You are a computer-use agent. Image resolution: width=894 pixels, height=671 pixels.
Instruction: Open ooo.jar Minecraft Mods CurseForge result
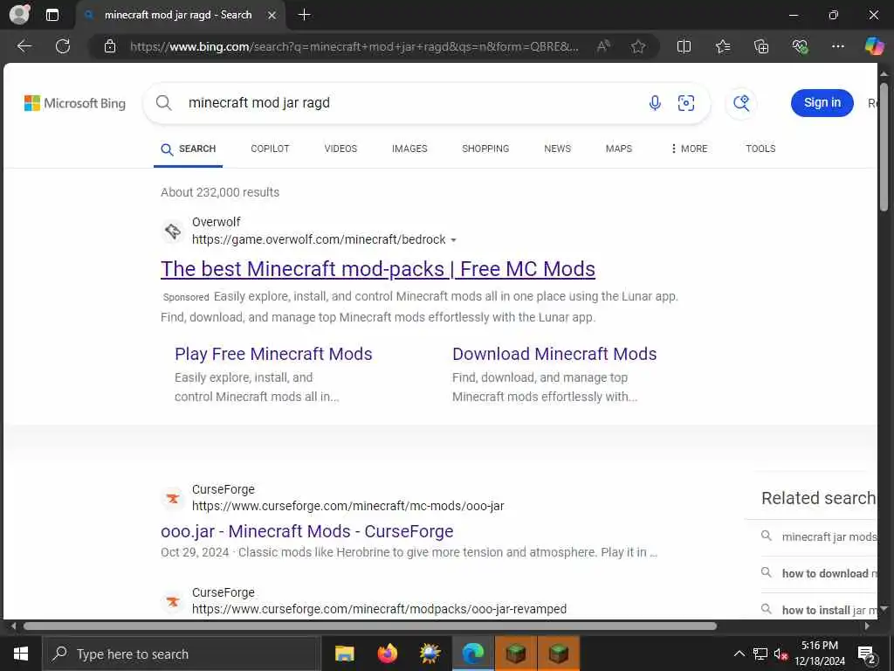(306, 531)
